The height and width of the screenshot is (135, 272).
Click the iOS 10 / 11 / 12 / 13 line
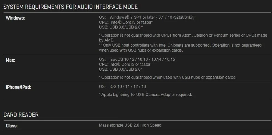point(122,86)
